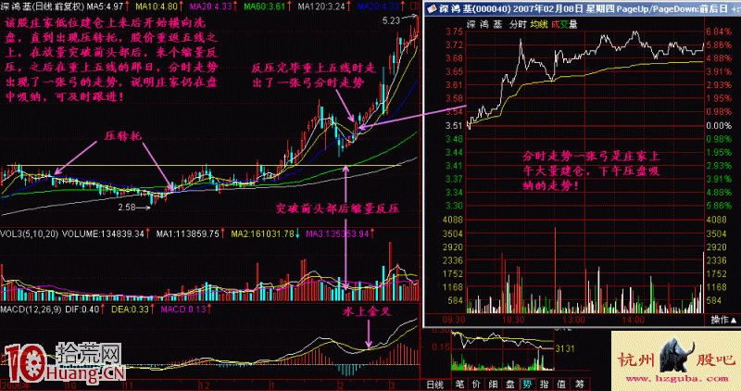Click the 深鸿基(日线 前复权) chart title
Image resolution: width=741 pixels, height=391 pixels.
coord(42,6)
